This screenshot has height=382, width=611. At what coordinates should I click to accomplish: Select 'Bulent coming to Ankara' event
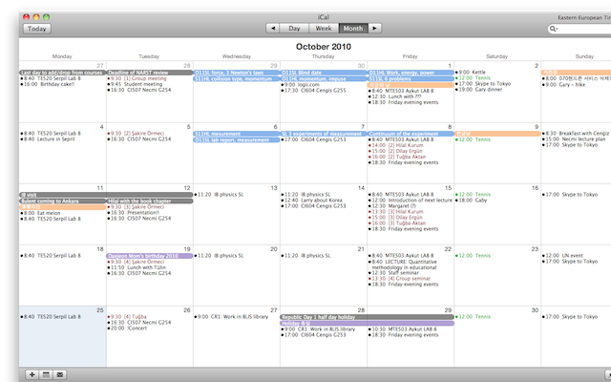coord(62,202)
